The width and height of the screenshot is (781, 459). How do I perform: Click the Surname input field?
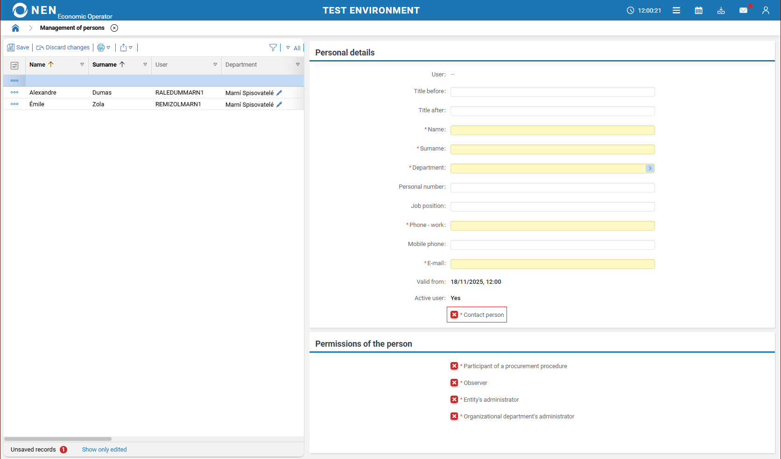(552, 149)
